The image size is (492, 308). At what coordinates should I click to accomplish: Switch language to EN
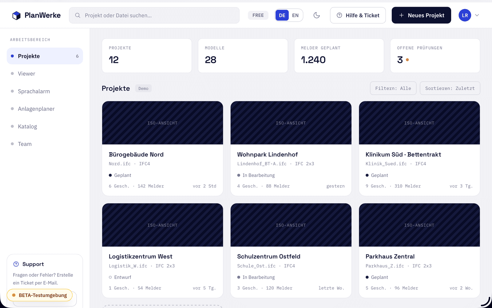tap(295, 15)
